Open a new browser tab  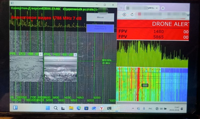(x=163, y=8)
